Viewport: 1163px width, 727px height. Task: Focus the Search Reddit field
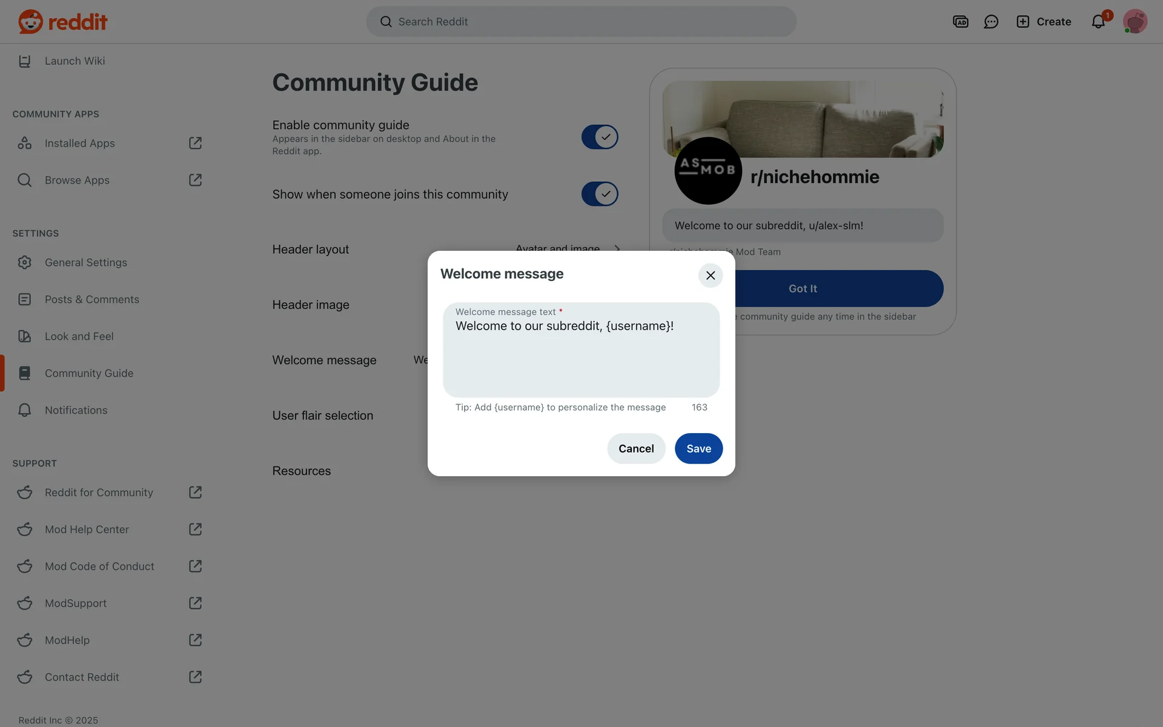pos(581,22)
